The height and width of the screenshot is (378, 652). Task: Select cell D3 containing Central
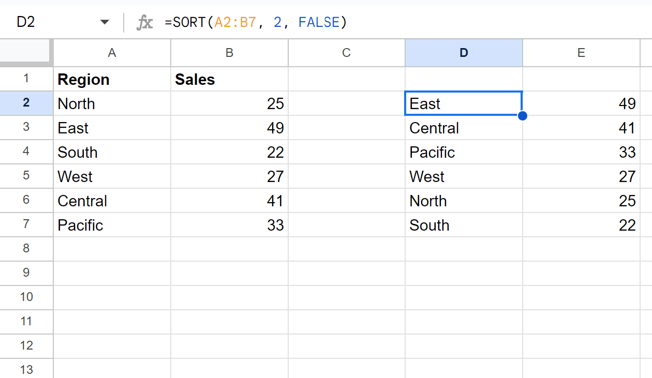pyautogui.click(x=464, y=128)
